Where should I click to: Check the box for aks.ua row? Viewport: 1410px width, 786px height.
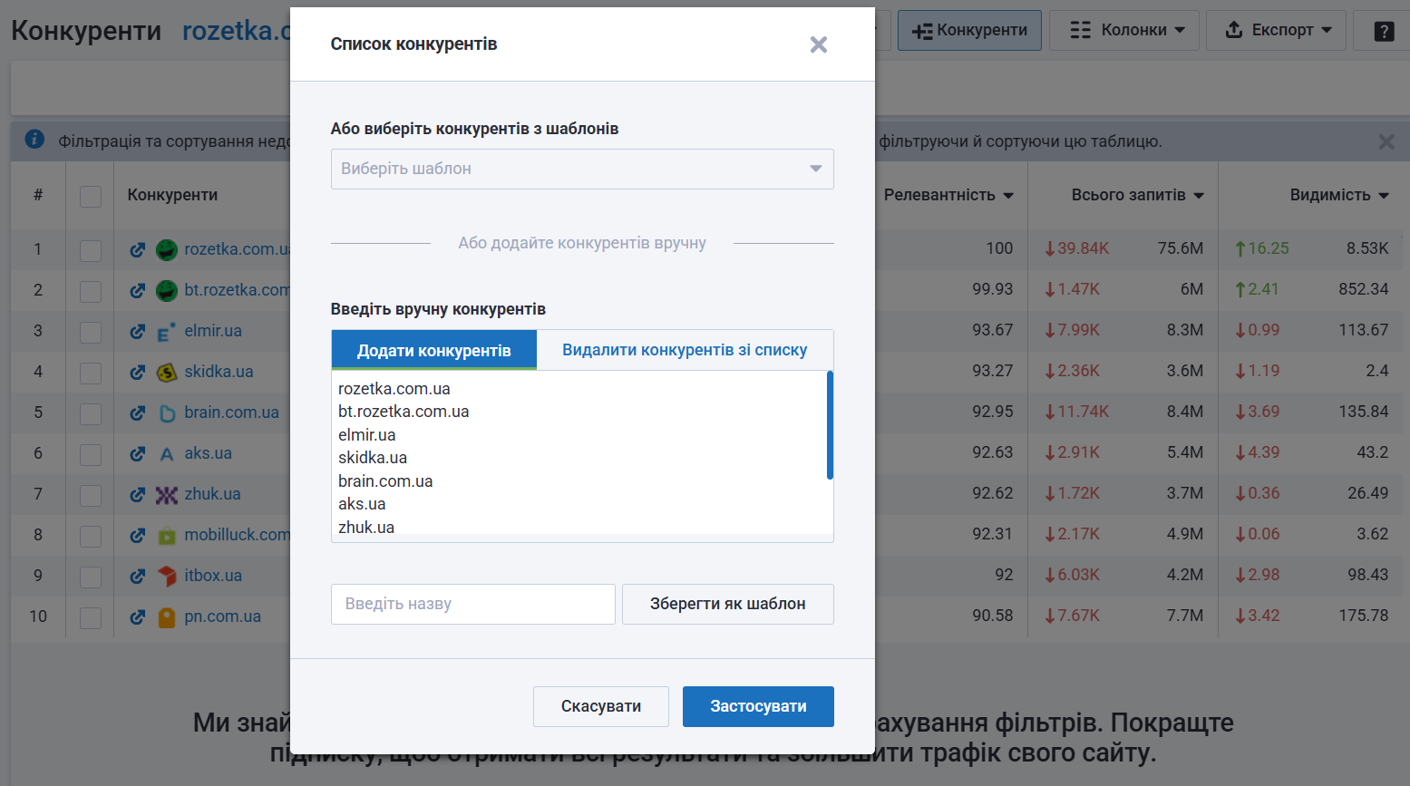coord(91,454)
